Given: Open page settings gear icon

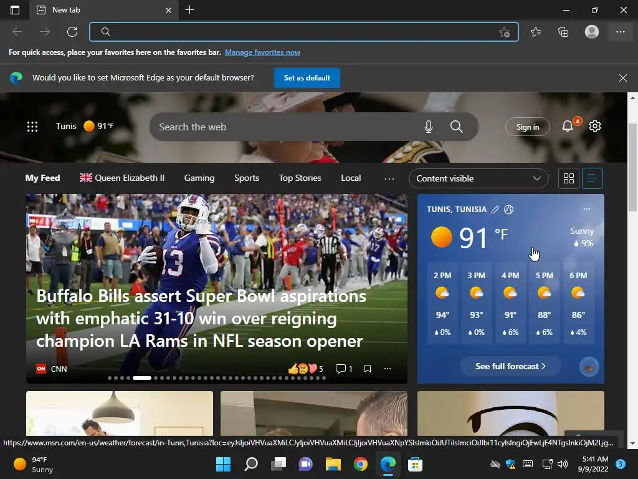Looking at the screenshot, I should (x=595, y=126).
